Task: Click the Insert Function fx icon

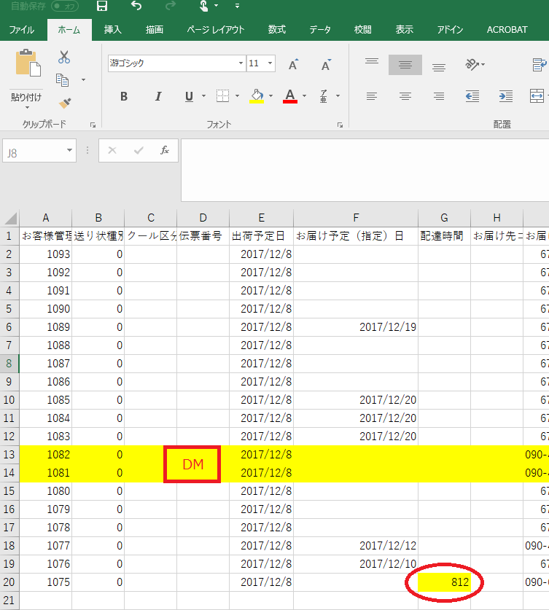Action: 164,150
